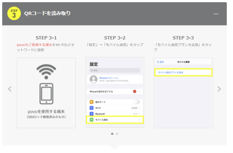The height and width of the screenshot is (153, 233).
Task: Collapse the QR code step section
Action: 216,14
